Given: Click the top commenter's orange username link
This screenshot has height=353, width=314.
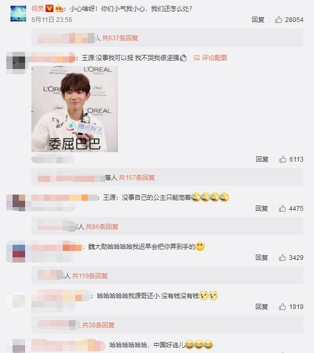Looking at the screenshot, I should [38, 8].
